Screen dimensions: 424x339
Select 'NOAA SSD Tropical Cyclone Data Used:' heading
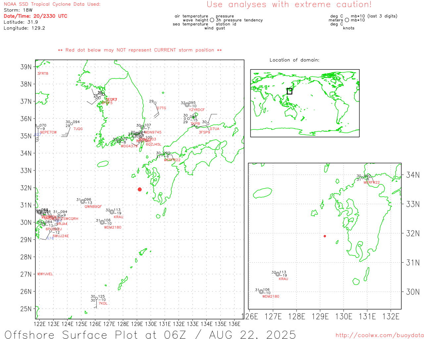point(52,4)
